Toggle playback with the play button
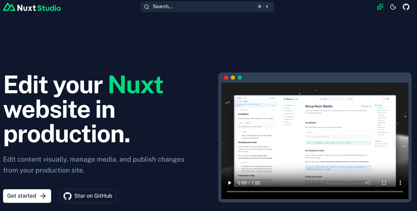This screenshot has width=417, height=211. click(229, 183)
